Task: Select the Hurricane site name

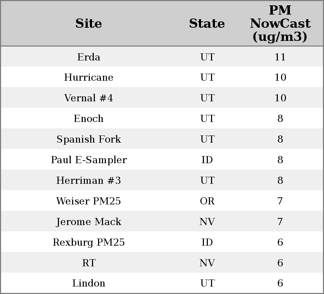Action: [89, 77]
